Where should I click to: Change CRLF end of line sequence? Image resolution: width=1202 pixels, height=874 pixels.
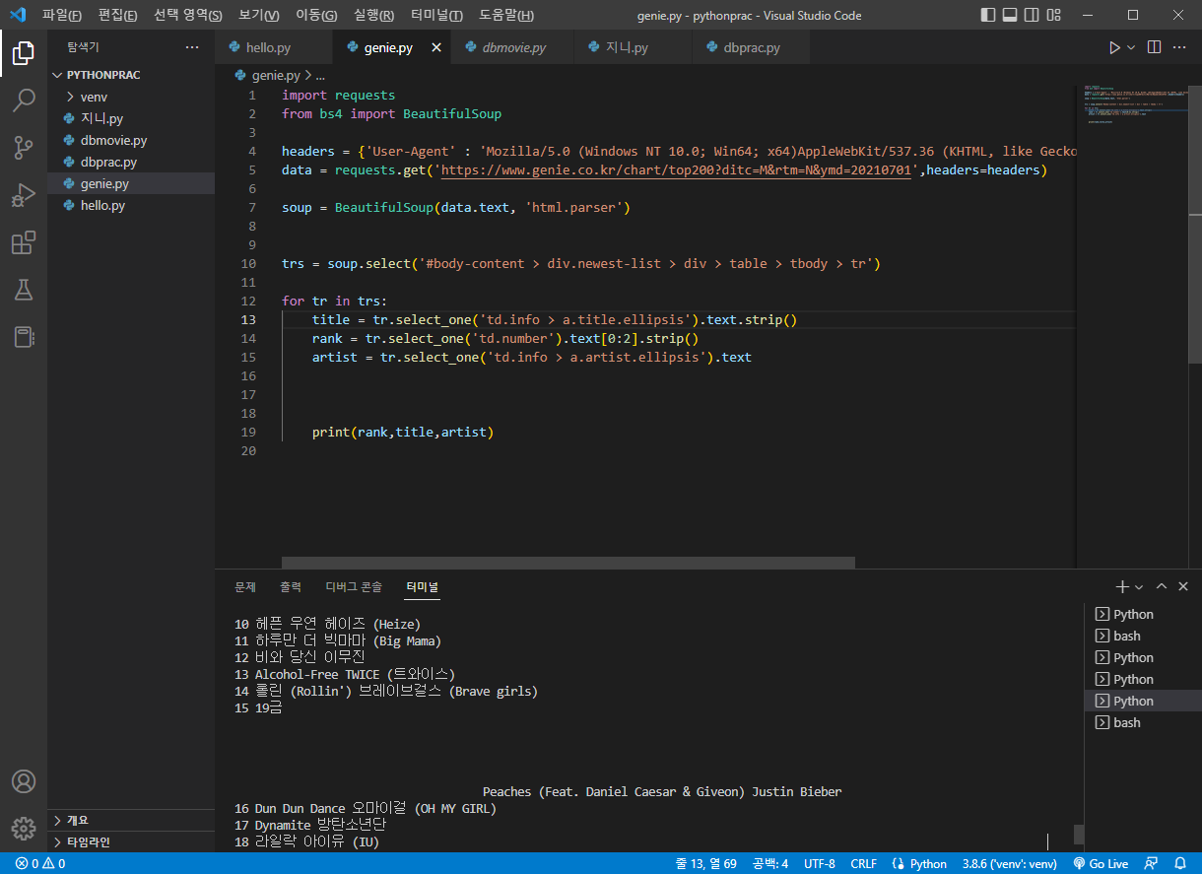864,864
